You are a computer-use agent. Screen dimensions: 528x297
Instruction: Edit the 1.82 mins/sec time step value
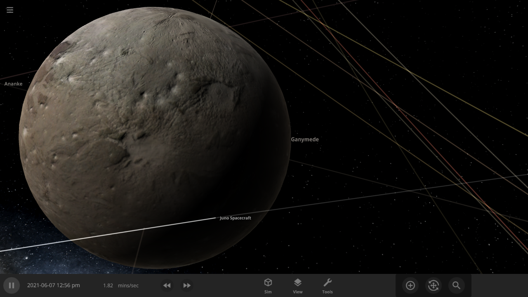tap(121, 285)
